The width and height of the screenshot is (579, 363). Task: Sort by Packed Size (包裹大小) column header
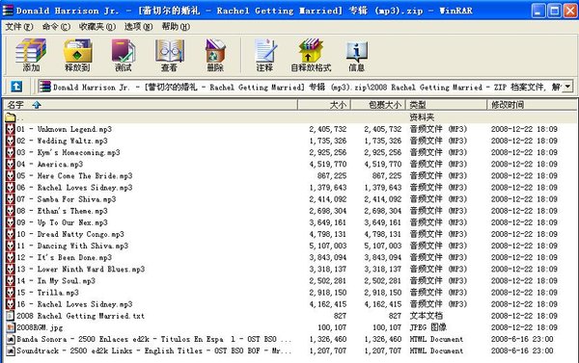tap(378, 105)
